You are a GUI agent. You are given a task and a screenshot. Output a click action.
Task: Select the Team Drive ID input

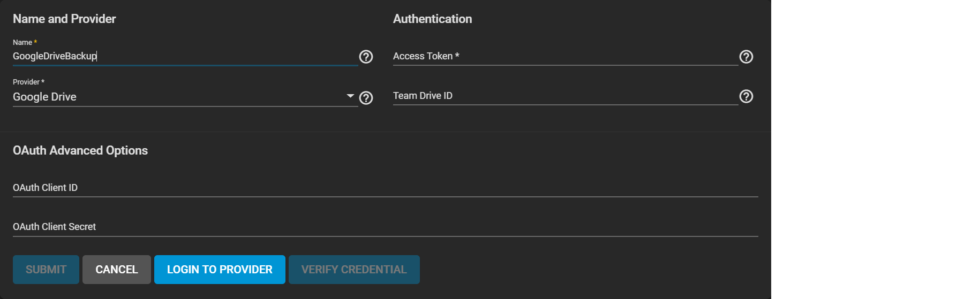click(x=565, y=96)
